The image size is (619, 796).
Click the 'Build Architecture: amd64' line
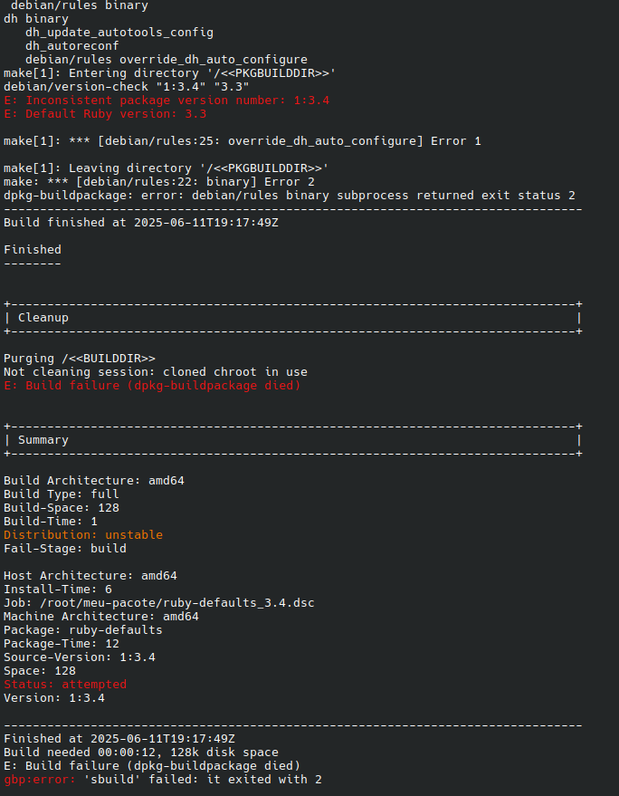94,481
